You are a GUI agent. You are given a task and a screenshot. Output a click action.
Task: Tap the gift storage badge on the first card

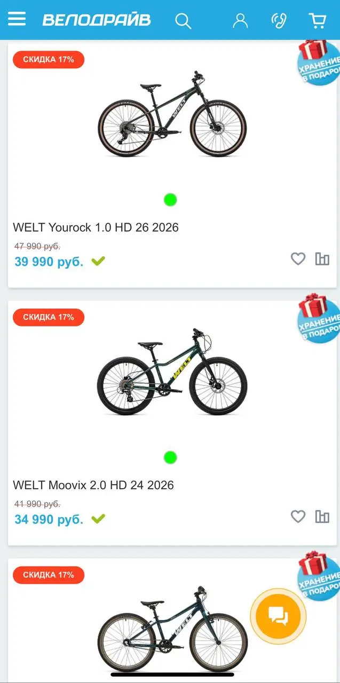[319, 62]
